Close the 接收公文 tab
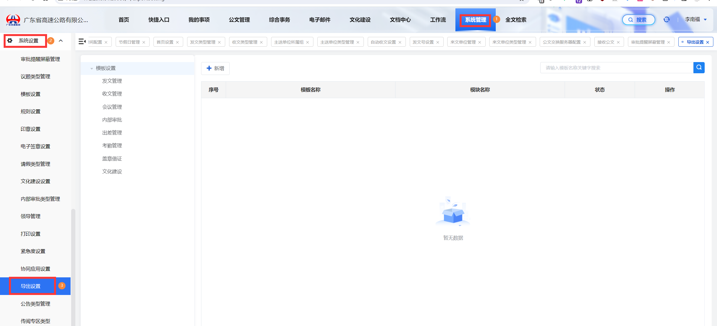 [618, 42]
